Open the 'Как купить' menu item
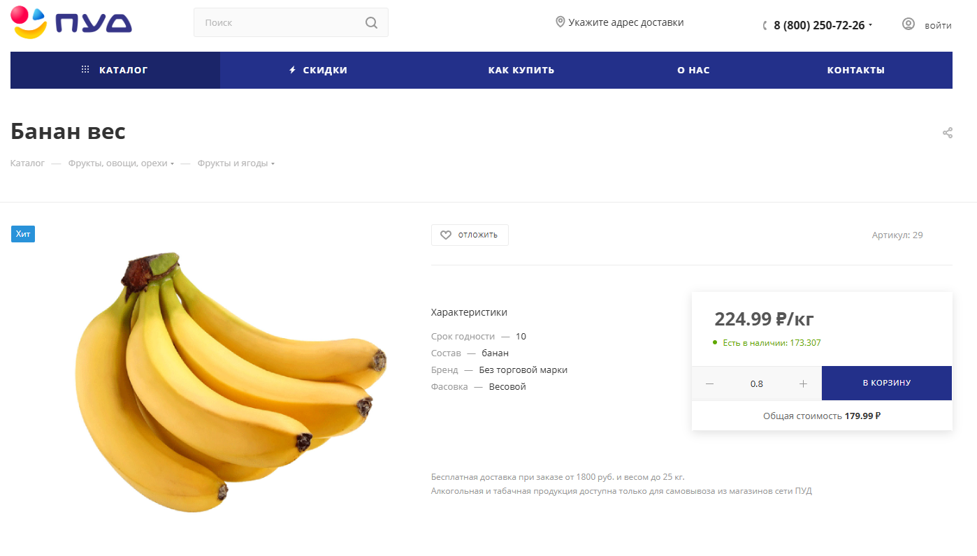 pos(521,70)
